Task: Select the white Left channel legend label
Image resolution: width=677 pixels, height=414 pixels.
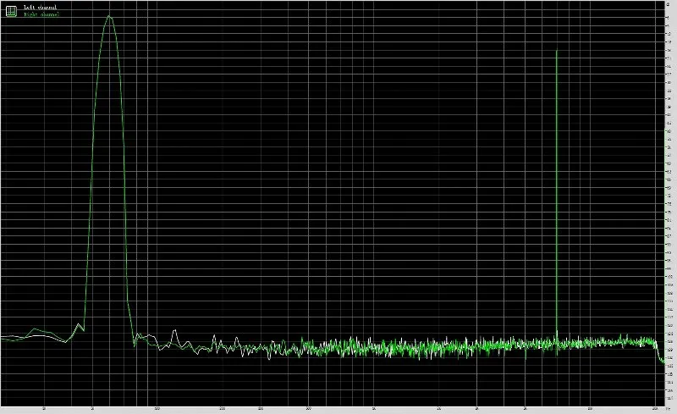Action: click(40, 7)
